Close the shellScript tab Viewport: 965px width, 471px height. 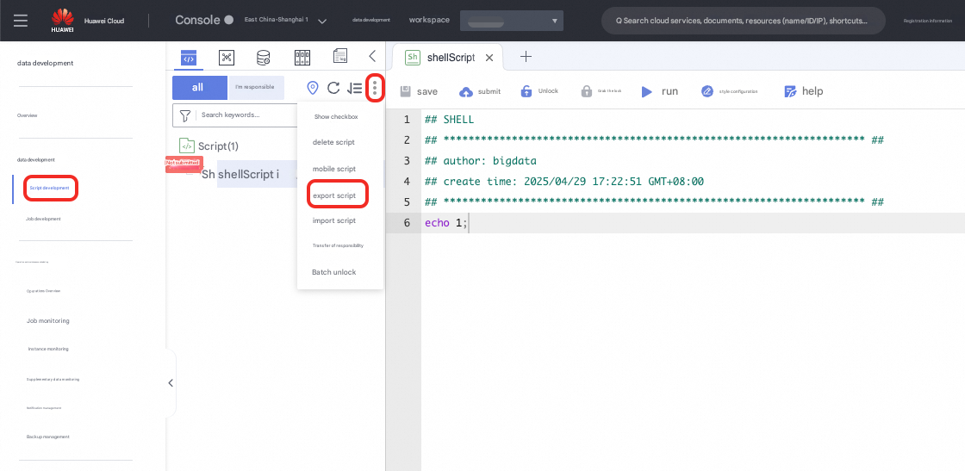[489, 58]
